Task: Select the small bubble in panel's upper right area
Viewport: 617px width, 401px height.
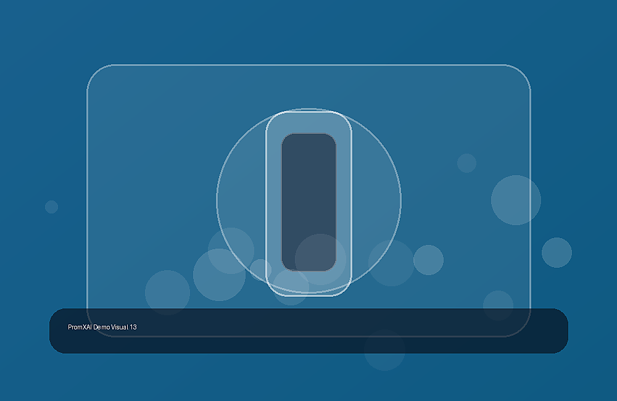Action: tap(466, 163)
